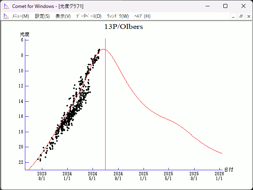This screenshot has width=253, height=190.
Task: Click magnitude 12 axis label
Action: point(21,86)
